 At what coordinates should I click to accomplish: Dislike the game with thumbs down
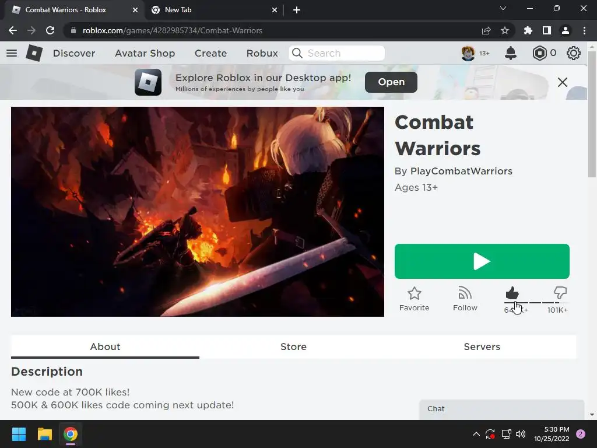[x=560, y=293]
